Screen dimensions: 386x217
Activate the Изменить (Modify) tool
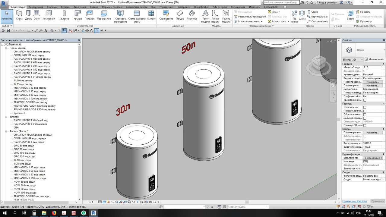point(7,16)
